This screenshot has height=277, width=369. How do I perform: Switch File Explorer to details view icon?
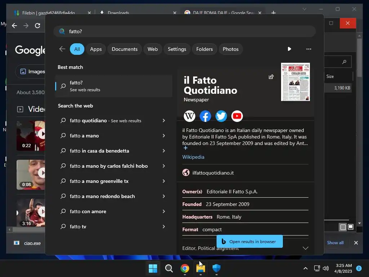[343, 227]
